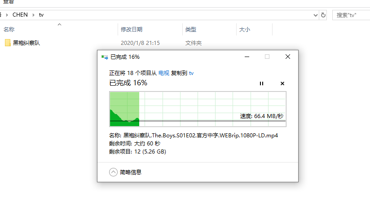Focus the 搜索"tv" search box
Image resolution: width=370 pixels, height=202 pixels.
(x=351, y=15)
